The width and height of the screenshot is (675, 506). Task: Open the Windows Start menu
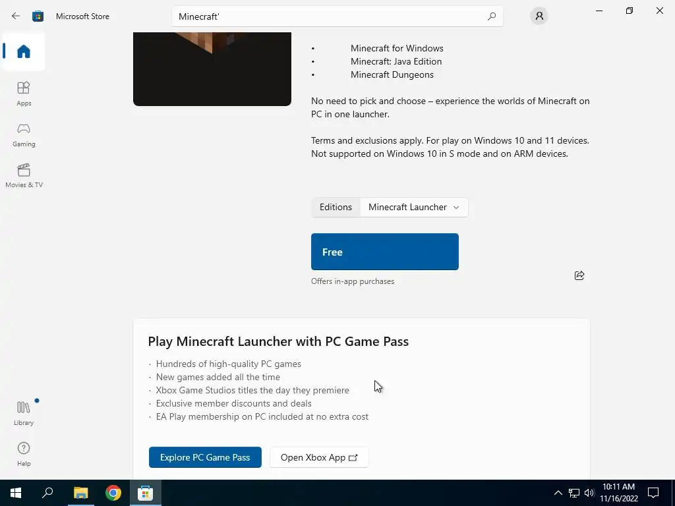(16, 493)
